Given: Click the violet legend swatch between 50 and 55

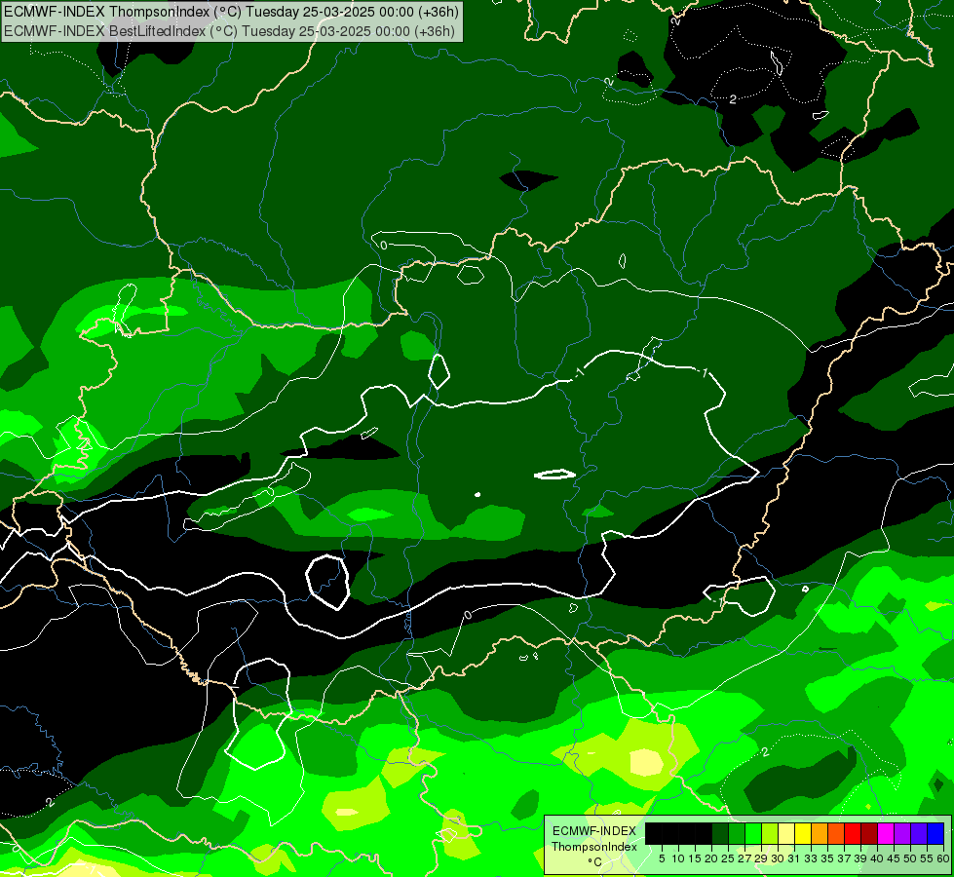Looking at the screenshot, I should (919, 833).
